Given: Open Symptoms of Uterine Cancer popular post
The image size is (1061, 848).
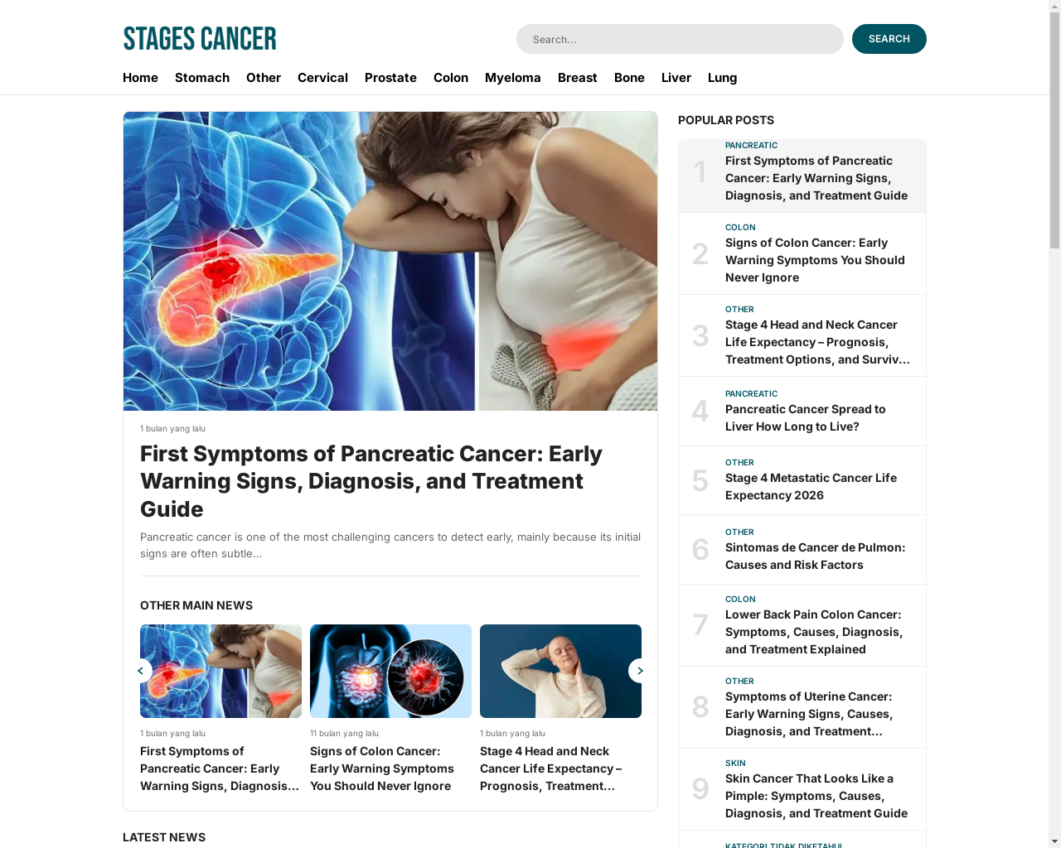Looking at the screenshot, I should (x=809, y=714).
